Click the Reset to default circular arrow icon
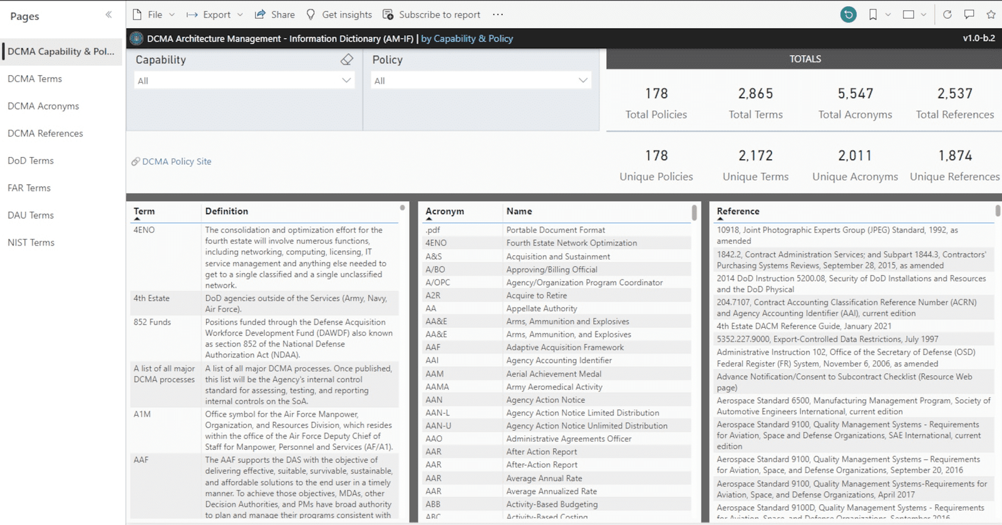Viewport: 1002px width, 525px height. pyautogui.click(x=848, y=14)
